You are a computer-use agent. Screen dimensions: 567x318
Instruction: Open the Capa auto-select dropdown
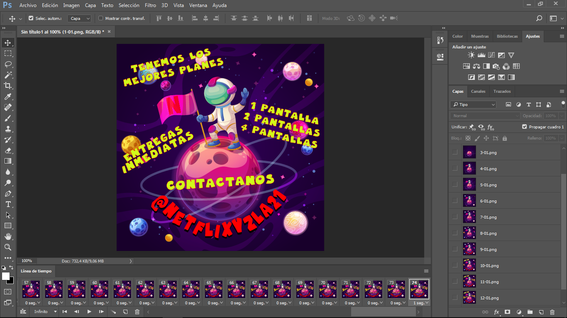click(80, 18)
